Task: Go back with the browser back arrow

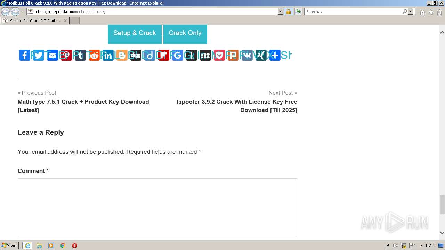Action: 6,12
